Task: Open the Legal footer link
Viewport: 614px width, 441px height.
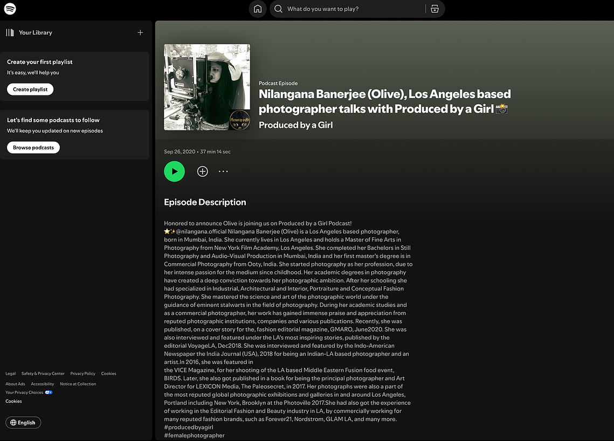Action: pos(11,374)
